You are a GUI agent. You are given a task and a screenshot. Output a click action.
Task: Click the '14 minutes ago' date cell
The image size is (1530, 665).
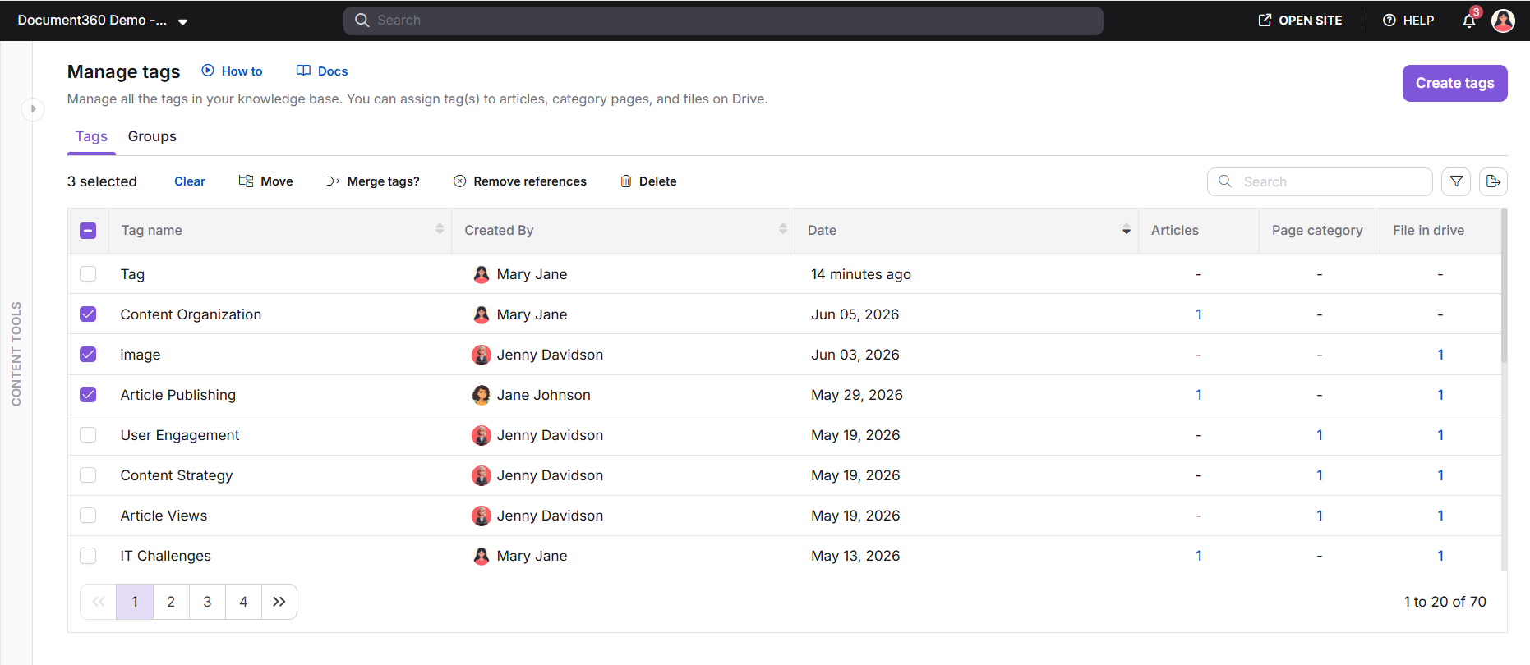pyautogui.click(x=861, y=274)
